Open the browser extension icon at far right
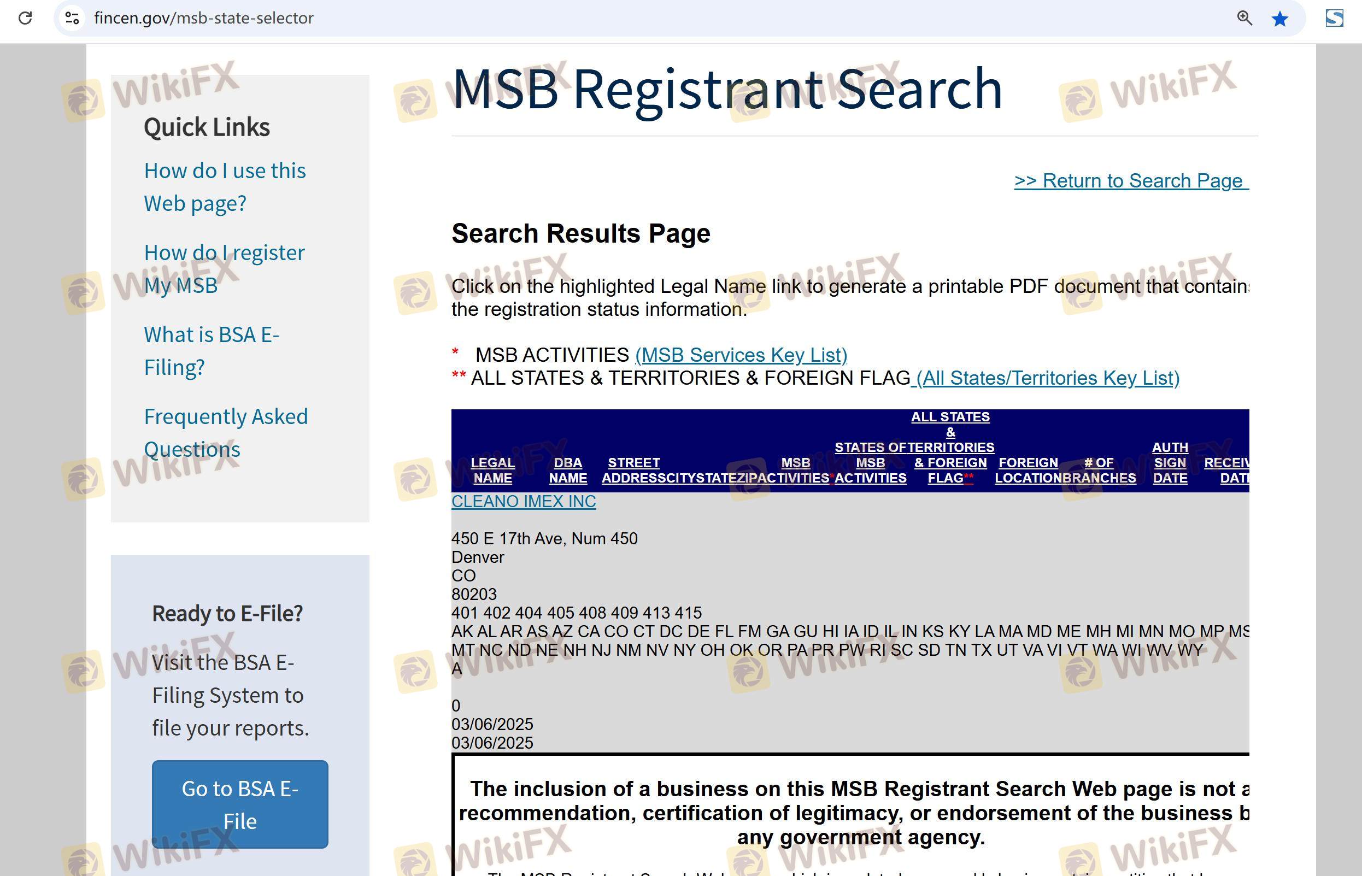 [x=1334, y=18]
